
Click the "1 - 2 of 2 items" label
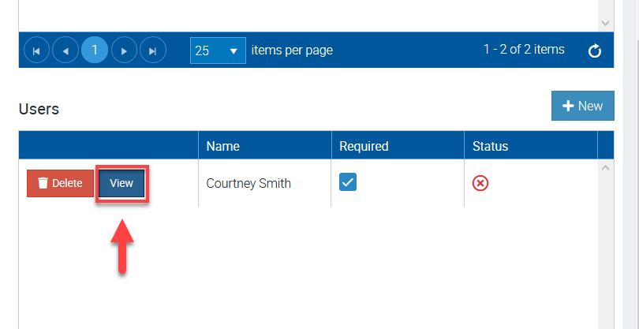click(x=524, y=50)
